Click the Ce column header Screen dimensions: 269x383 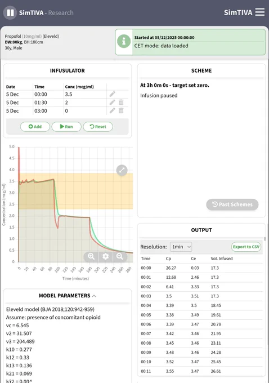tap(194, 259)
